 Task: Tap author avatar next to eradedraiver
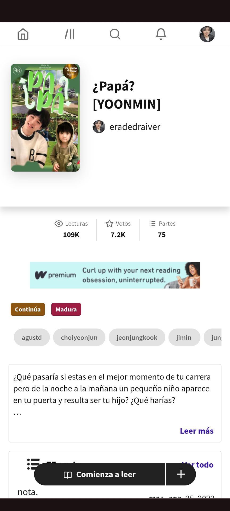pos(99,127)
